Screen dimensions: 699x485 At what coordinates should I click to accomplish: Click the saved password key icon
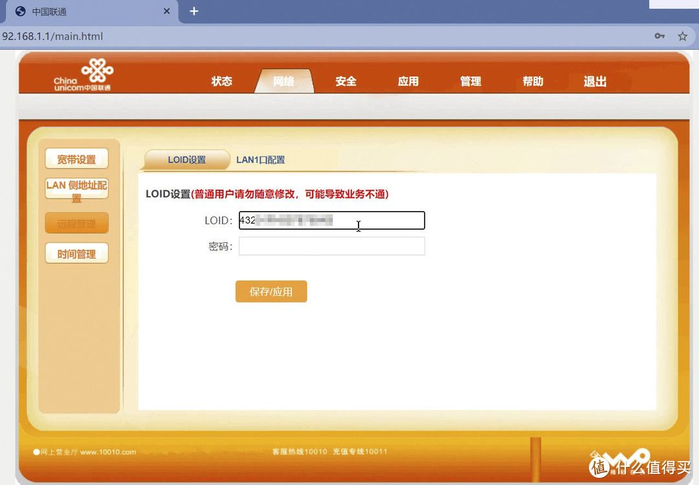(660, 36)
